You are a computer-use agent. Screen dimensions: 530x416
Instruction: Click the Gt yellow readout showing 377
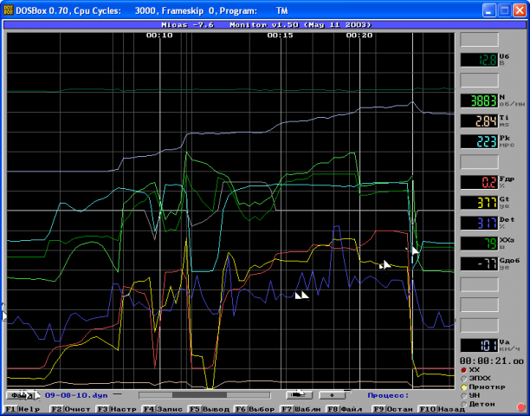click(477, 203)
